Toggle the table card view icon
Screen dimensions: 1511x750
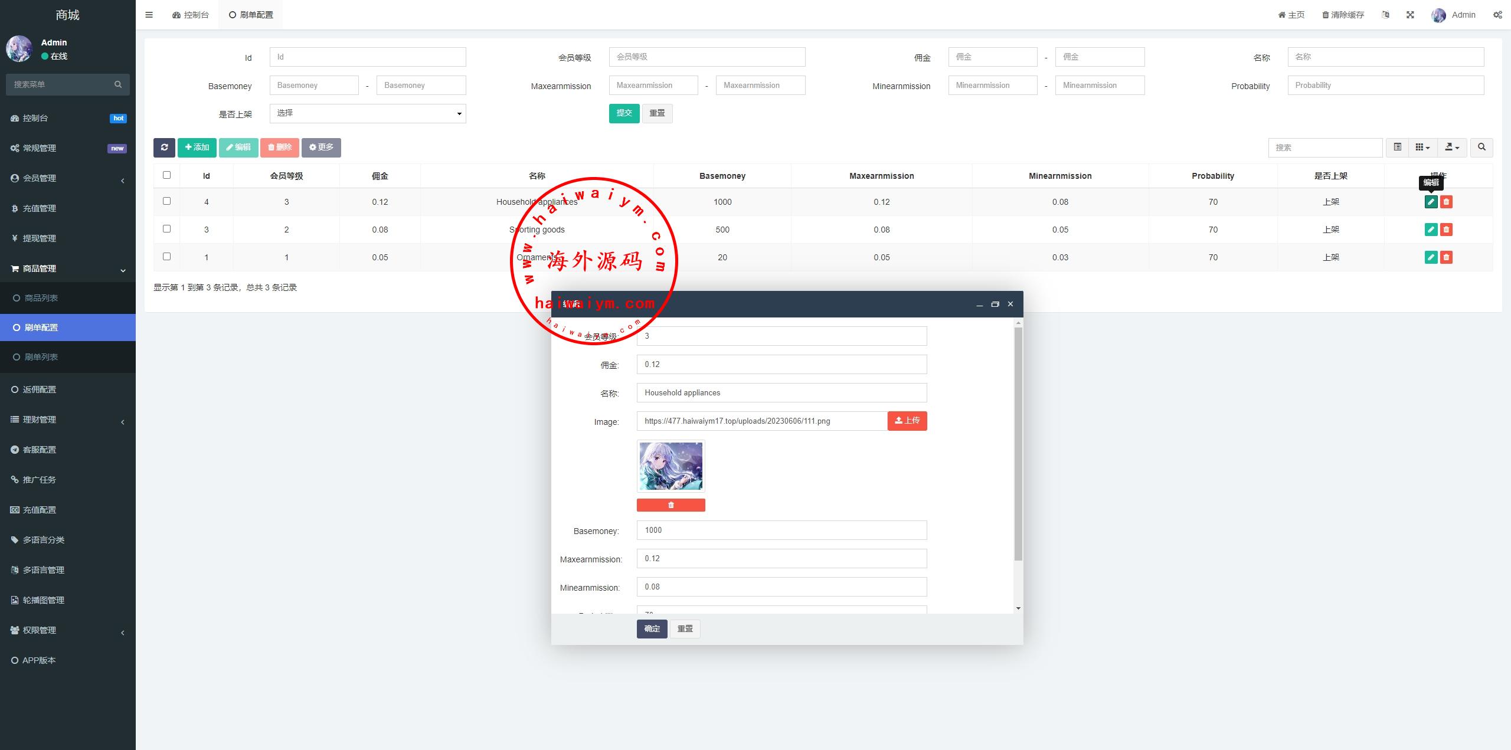click(x=1397, y=148)
